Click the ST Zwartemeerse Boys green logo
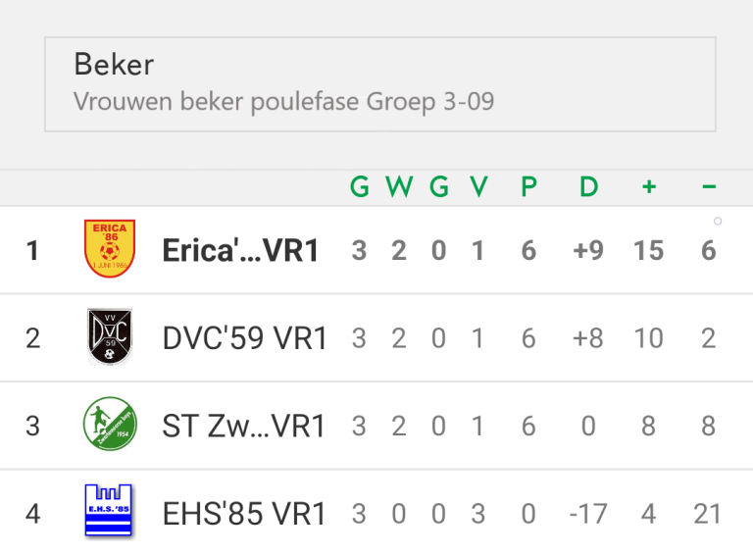753x556 pixels. pyautogui.click(x=110, y=424)
